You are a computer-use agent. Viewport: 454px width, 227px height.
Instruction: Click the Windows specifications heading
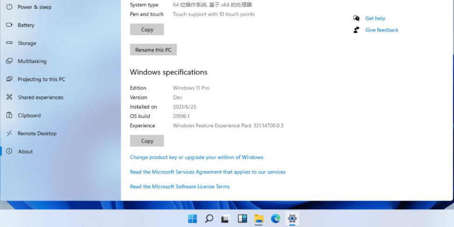point(168,72)
